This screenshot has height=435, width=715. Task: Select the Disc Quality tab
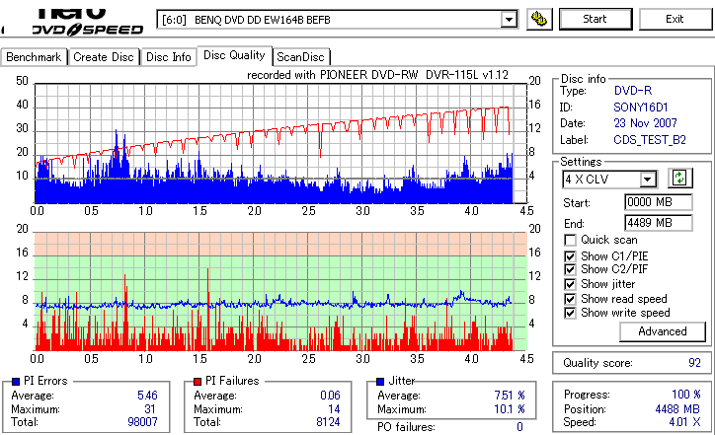coord(234,55)
